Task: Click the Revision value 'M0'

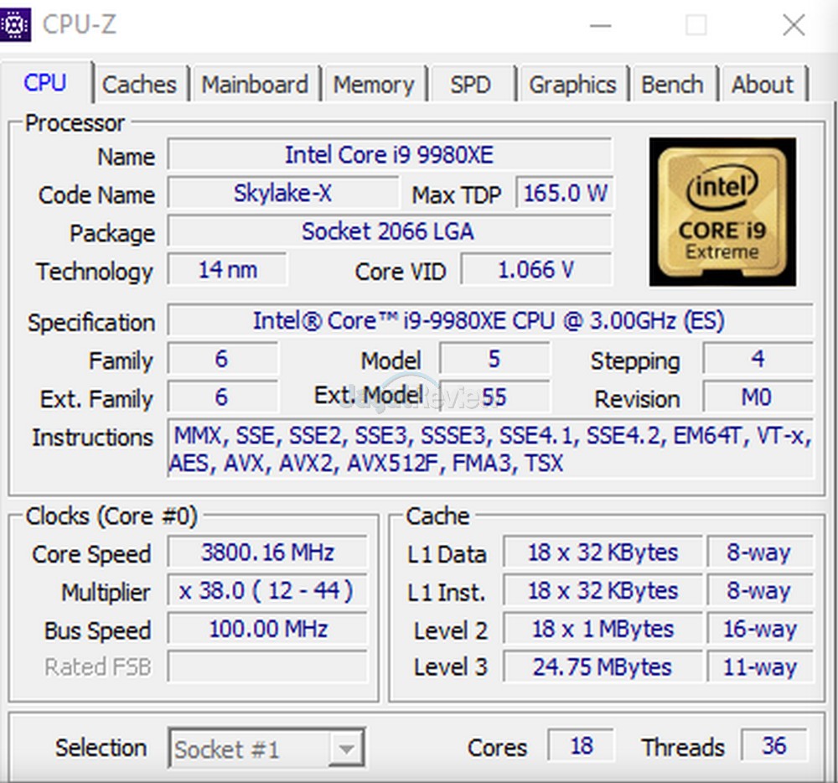Action: [758, 397]
